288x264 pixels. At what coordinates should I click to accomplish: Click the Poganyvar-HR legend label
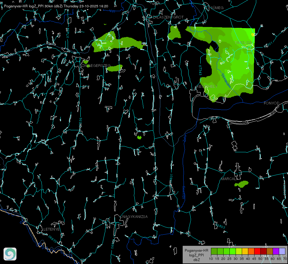click(196, 250)
